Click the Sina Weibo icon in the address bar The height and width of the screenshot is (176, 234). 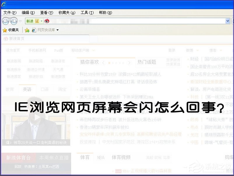(47, 21)
